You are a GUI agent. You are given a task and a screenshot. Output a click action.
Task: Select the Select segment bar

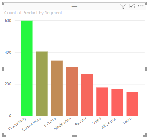(102, 102)
